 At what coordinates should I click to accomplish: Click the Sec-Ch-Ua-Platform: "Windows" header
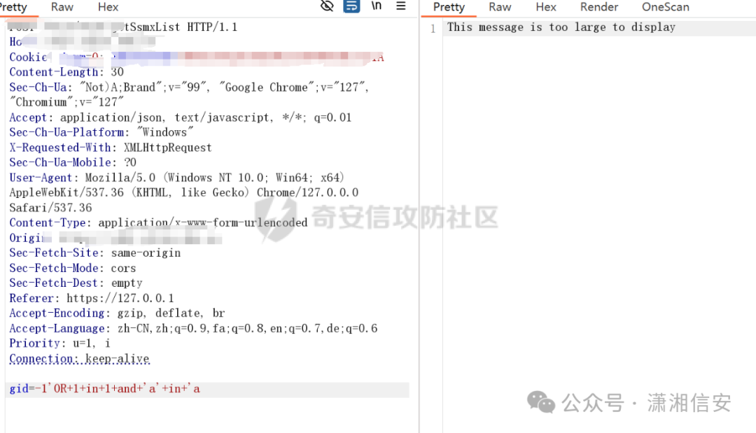pyautogui.click(x=101, y=132)
